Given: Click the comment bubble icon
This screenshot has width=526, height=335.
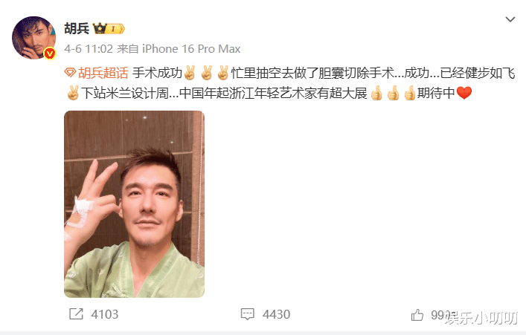Looking at the screenshot, I should (248, 314).
